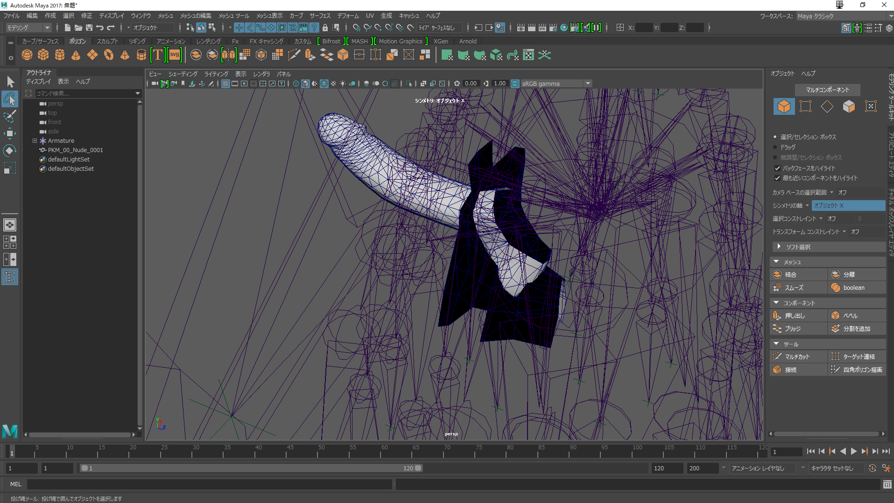Select the polygon sphere shelf icon
This screenshot has width=894, height=503.
pyautogui.click(x=27, y=55)
